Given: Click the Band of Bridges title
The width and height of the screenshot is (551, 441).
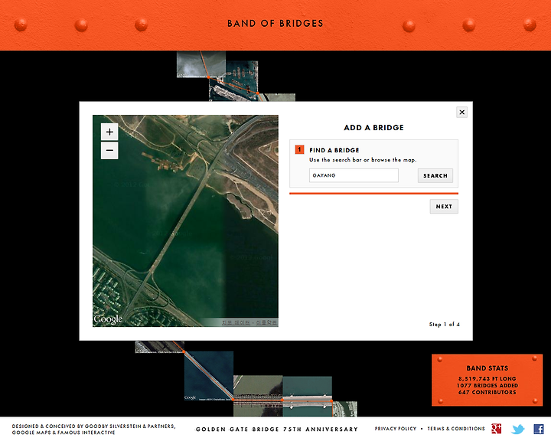Looking at the screenshot, I should coord(275,24).
